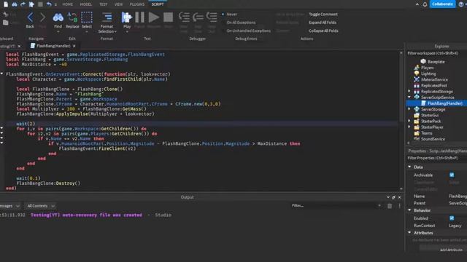
Task: Collapse the Behavior properties section
Action: [x=409, y=210]
